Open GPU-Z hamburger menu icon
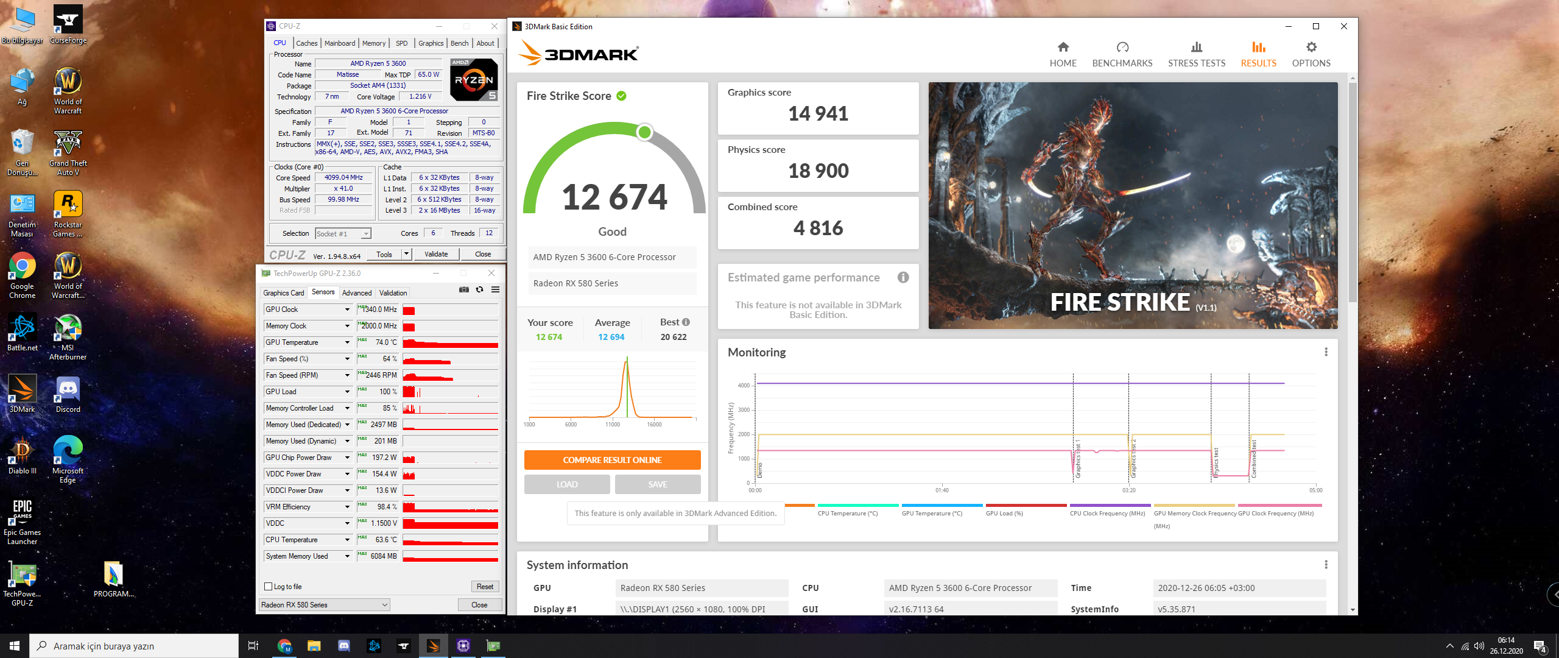This screenshot has height=658, width=1559. [x=496, y=290]
